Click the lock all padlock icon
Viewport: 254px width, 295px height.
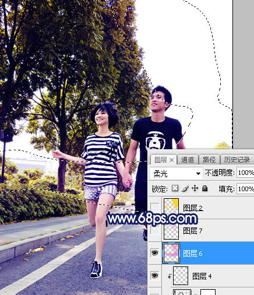tap(204, 188)
